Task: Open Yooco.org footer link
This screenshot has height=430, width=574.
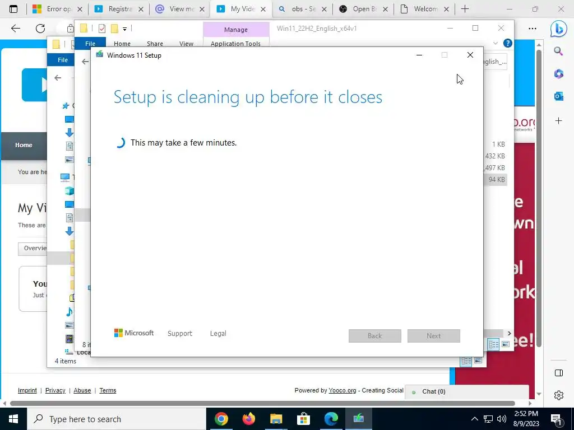Action: [342, 390]
